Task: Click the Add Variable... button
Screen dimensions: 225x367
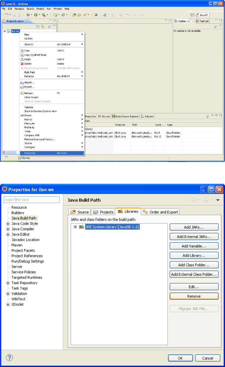Action: coord(194,246)
